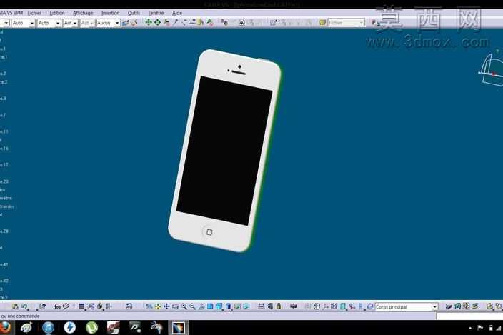Click the Swap visible space icon
This screenshot has height=335, width=503.
point(246,306)
